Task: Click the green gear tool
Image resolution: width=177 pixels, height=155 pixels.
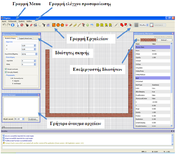Action: 88,25
